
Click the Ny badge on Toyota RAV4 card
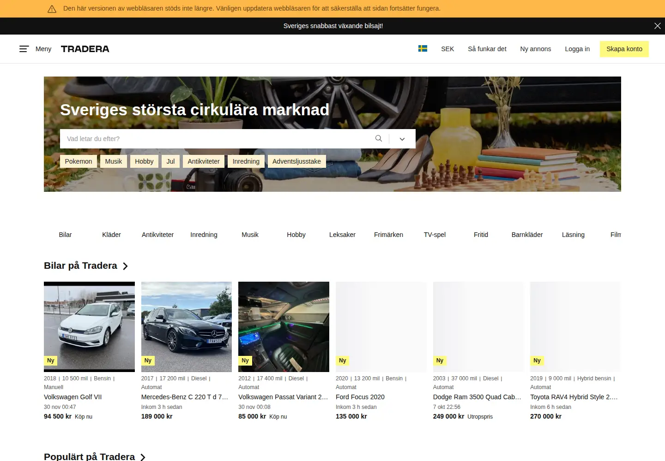coord(537,361)
